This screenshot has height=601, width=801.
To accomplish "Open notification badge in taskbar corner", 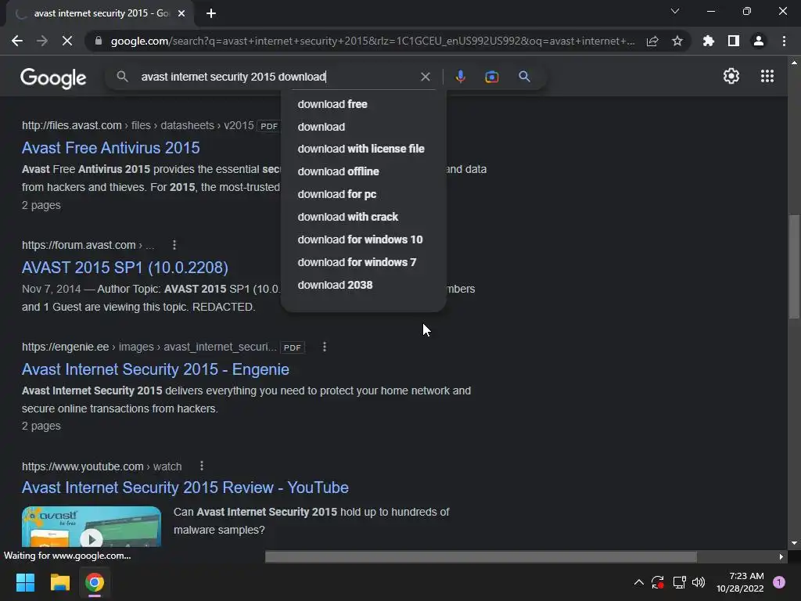I will pos(779,582).
